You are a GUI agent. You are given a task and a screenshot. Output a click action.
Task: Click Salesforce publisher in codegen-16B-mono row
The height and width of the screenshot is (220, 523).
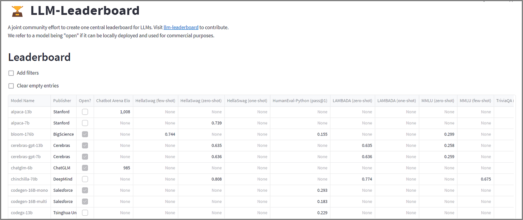[63, 190]
